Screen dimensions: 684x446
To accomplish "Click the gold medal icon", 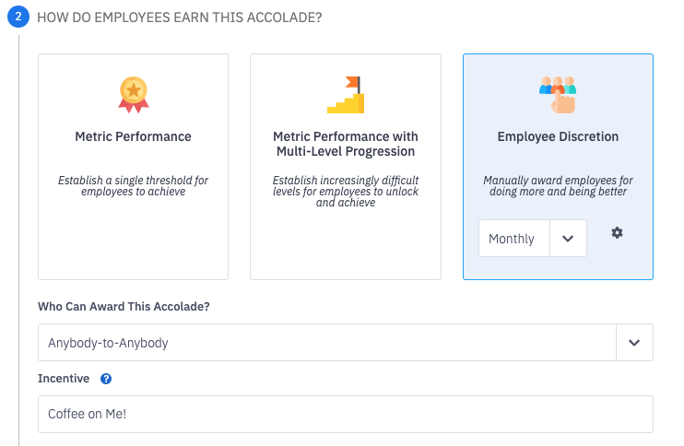I will coord(133,94).
